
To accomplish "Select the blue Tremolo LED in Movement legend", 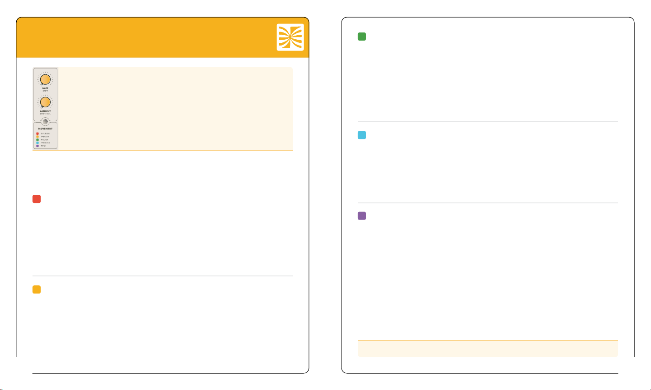I will tap(37, 143).
